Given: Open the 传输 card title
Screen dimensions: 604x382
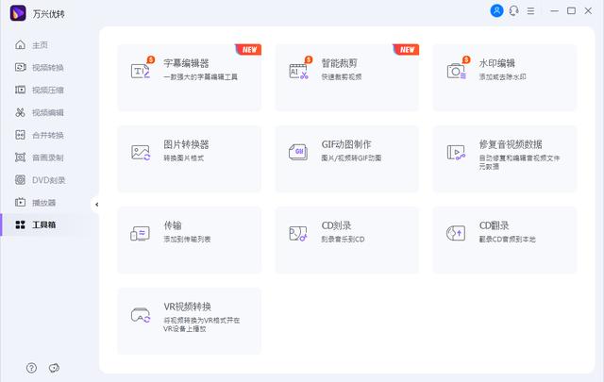Looking at the screenshot, I should coord(173,225).
